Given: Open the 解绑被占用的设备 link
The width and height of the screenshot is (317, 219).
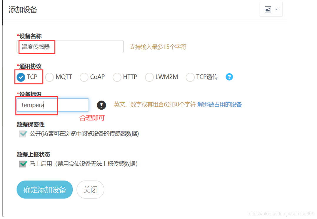Looking at the screenshot, I should pyautogui.click(x=220, y=105).
